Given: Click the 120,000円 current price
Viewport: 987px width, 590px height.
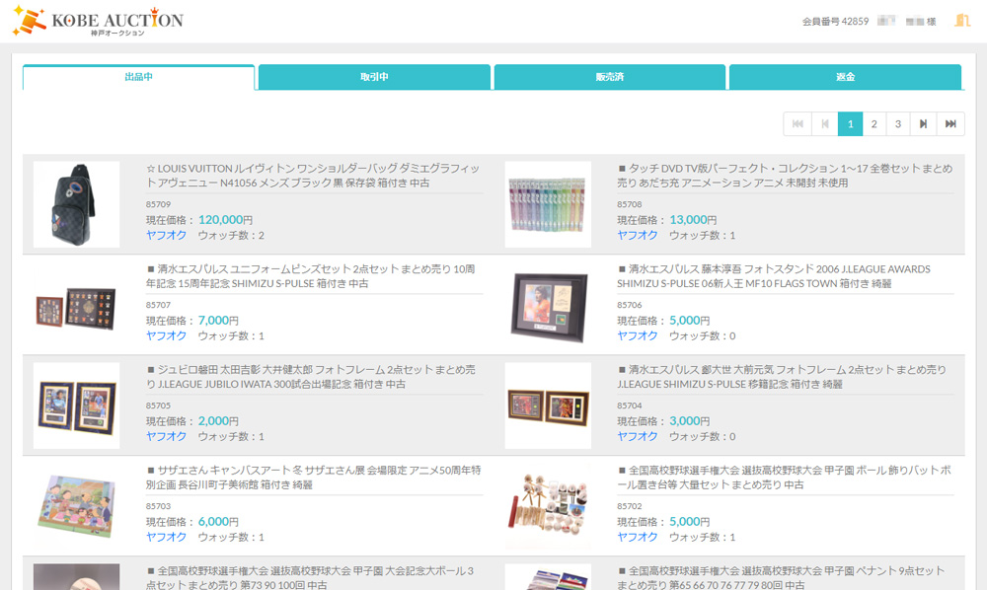Looking at the screenshot, I should tap(225, 219).
